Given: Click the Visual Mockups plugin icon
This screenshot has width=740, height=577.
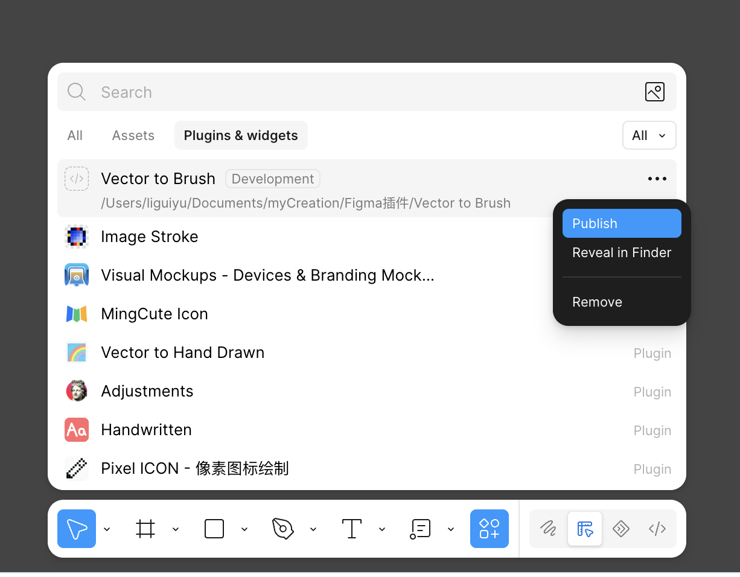Looking at the screenshot, I should click(77, 275).
